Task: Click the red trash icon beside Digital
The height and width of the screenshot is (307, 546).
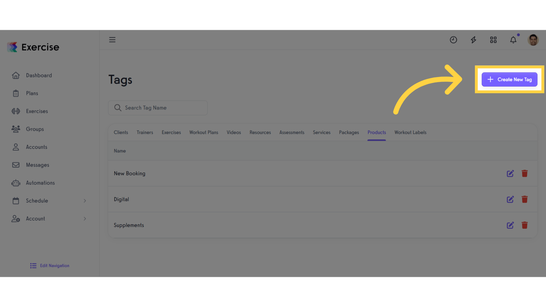Action: click(x=524, y=199)
